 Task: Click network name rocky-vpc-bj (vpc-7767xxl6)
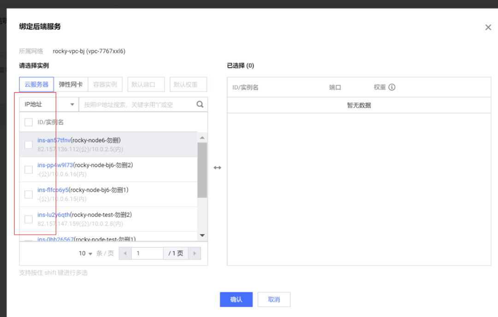[x=89, y=51]
